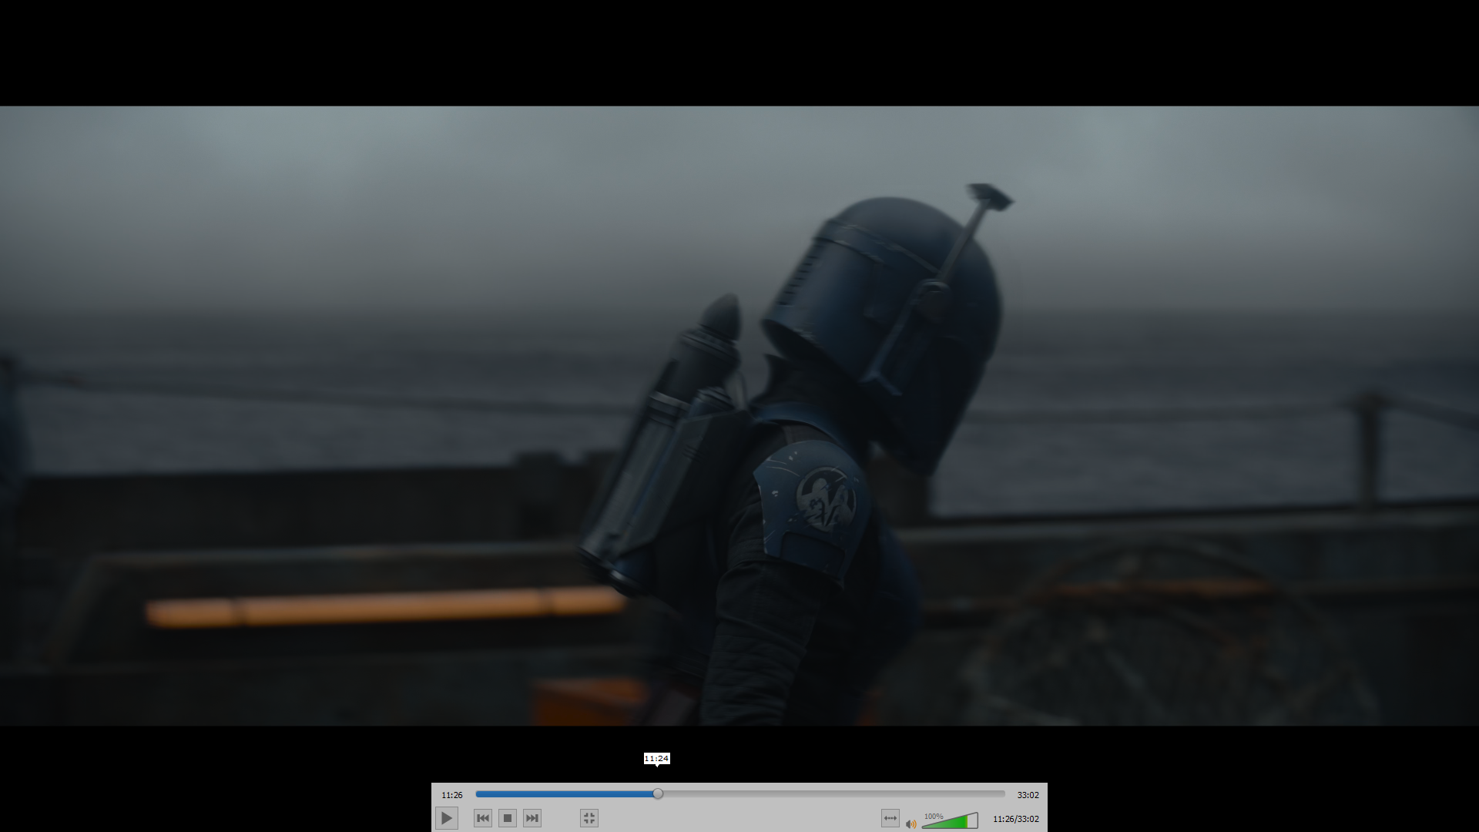Click the double-arrow icon beside the speaker

coord(890,818)
